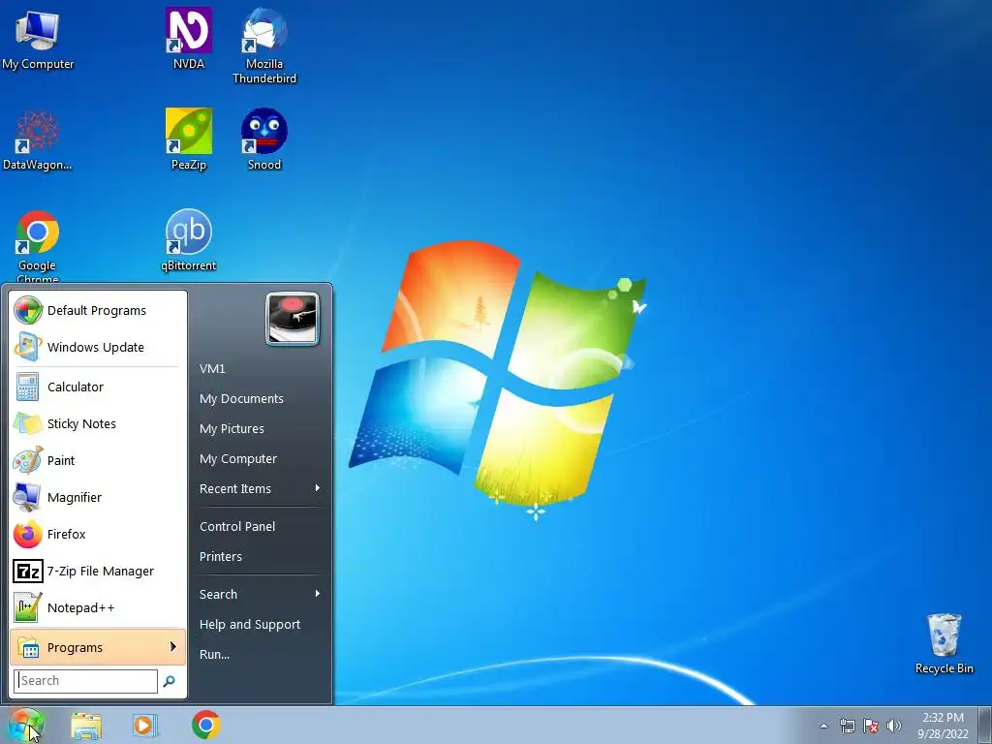Select the NVDA desktop shortcut
This screenshot has width=992, height=744.
coord(189,39)
